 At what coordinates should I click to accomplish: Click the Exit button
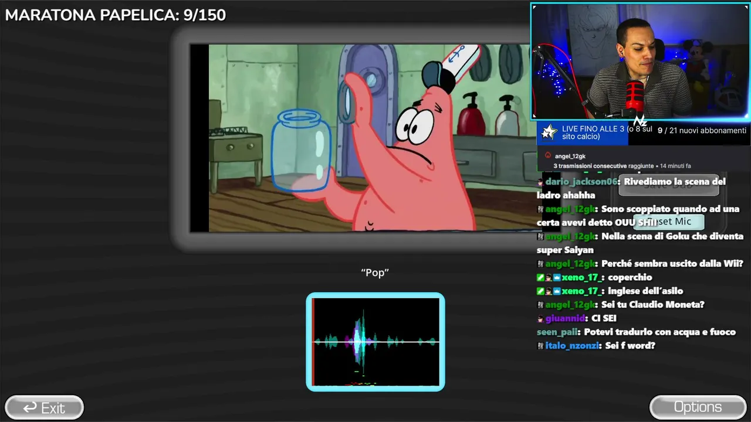(x=45, y=407)
